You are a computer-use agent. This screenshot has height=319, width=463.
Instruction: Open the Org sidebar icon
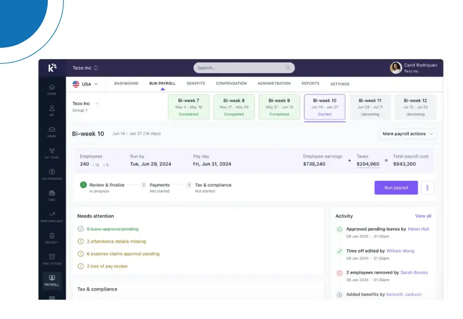click(x=52, y=196)
